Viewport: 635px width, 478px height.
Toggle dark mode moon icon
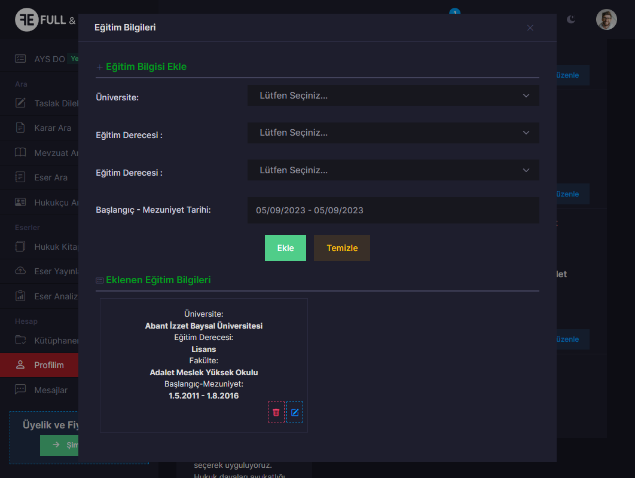pos(571,20)
